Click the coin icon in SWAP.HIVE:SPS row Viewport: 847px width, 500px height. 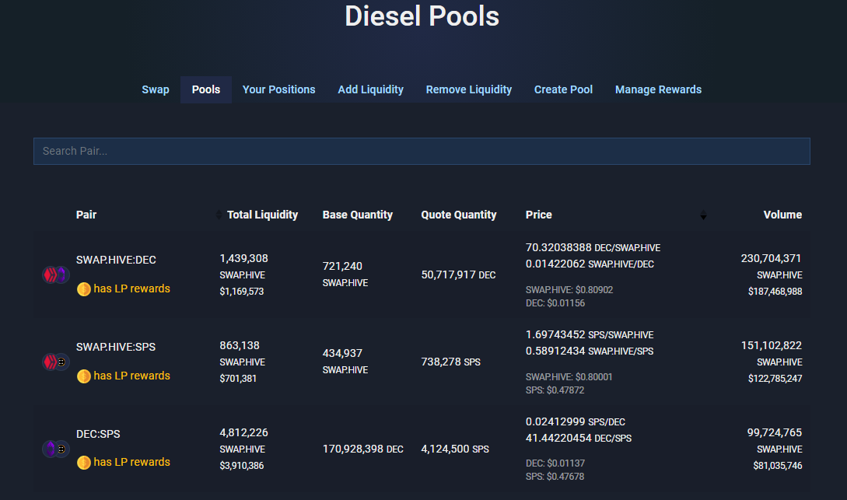pyautogui.click(x=84, y=376)
